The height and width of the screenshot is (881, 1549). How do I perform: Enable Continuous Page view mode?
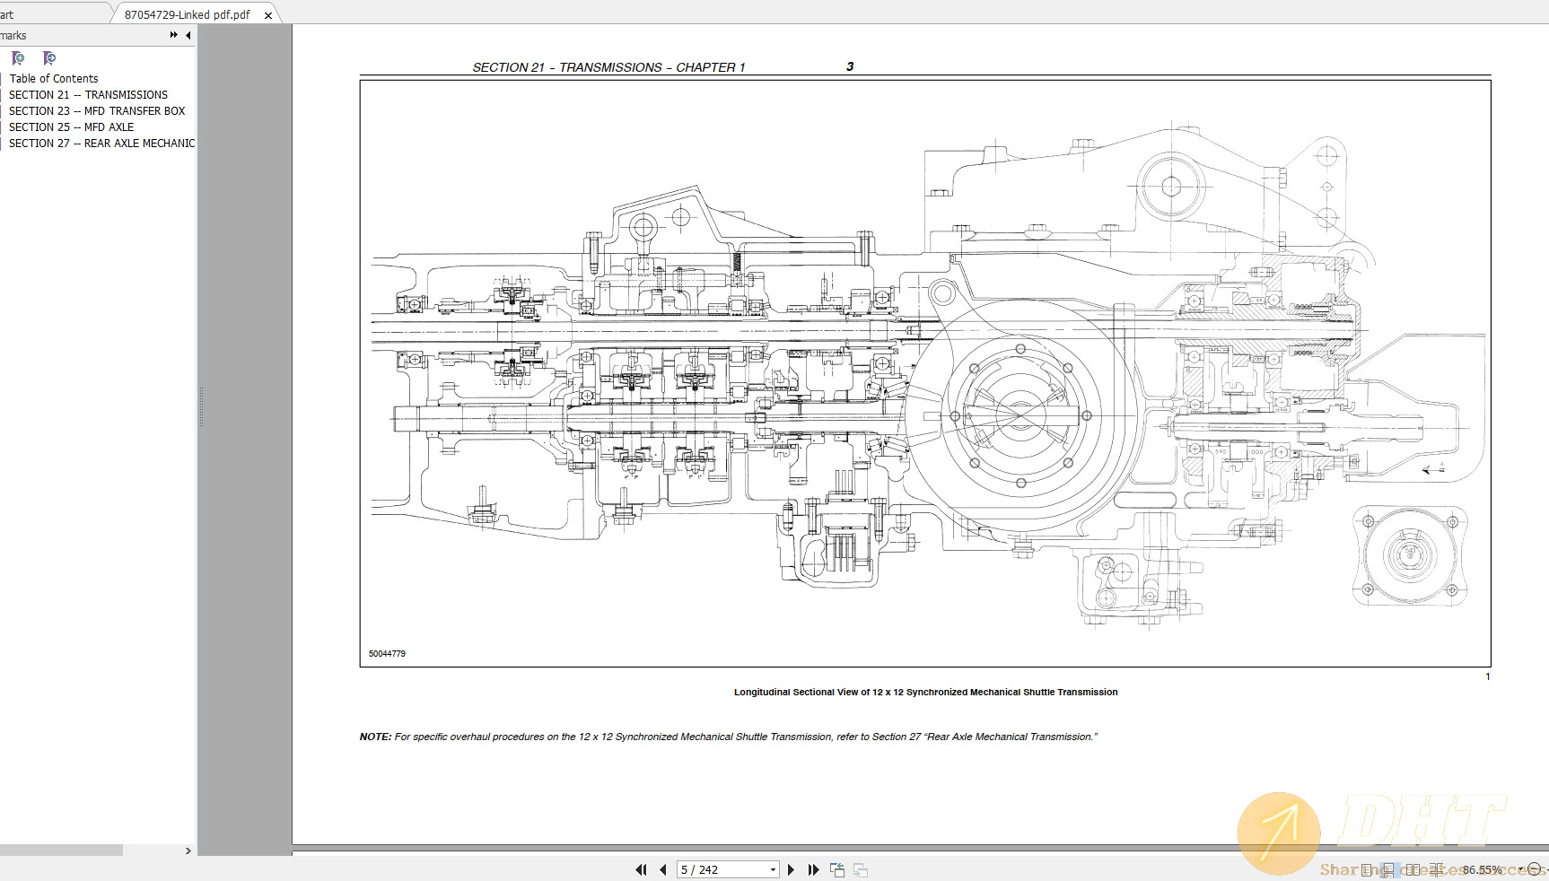[1389, 869]
